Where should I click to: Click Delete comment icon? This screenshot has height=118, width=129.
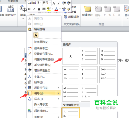pos(98,9)
